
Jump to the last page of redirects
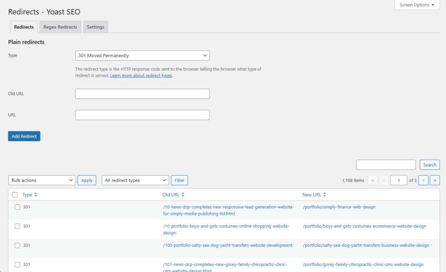(x=434, y=180)
